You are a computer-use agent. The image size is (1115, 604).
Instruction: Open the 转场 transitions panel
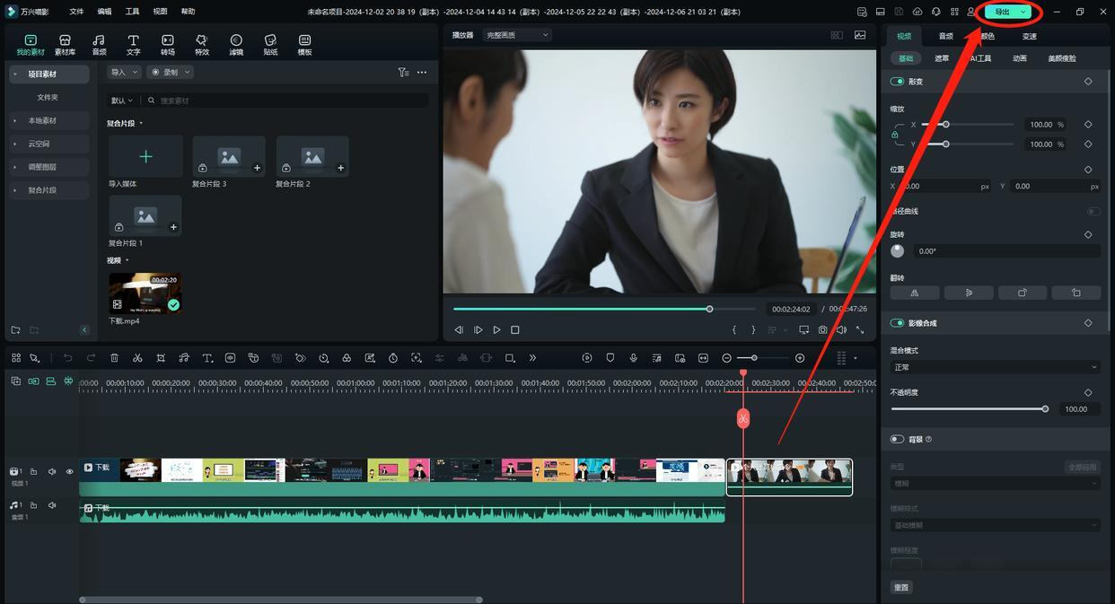pyautogui.click(x=167, y=45)
